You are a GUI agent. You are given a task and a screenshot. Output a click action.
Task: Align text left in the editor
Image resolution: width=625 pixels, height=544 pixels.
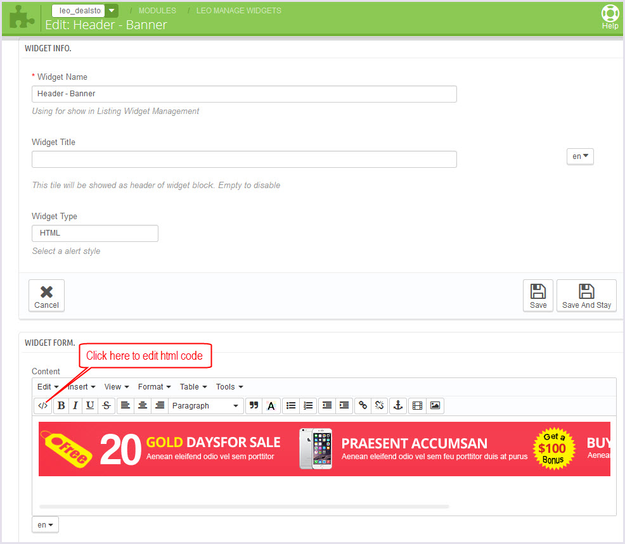(x=125, y=406)
